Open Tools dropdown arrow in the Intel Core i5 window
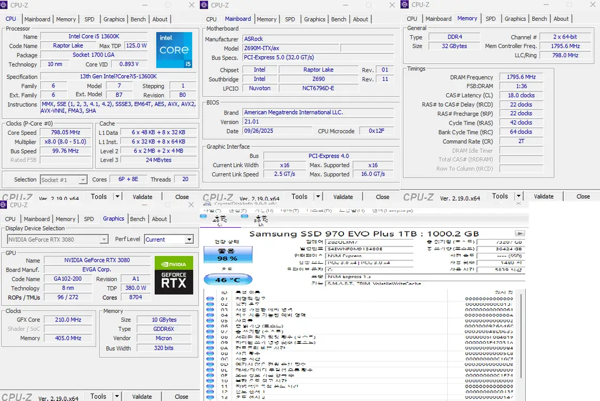The height and width of the screenshot is (401, 600). 118,196
